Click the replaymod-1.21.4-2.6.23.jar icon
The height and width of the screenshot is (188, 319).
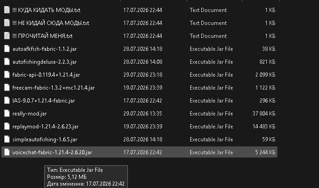(x=7, y=127)
